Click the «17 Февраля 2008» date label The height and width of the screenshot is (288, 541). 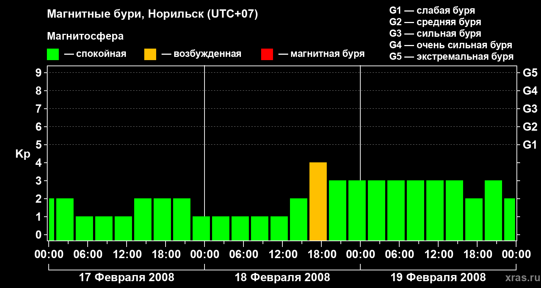point(127,278)
